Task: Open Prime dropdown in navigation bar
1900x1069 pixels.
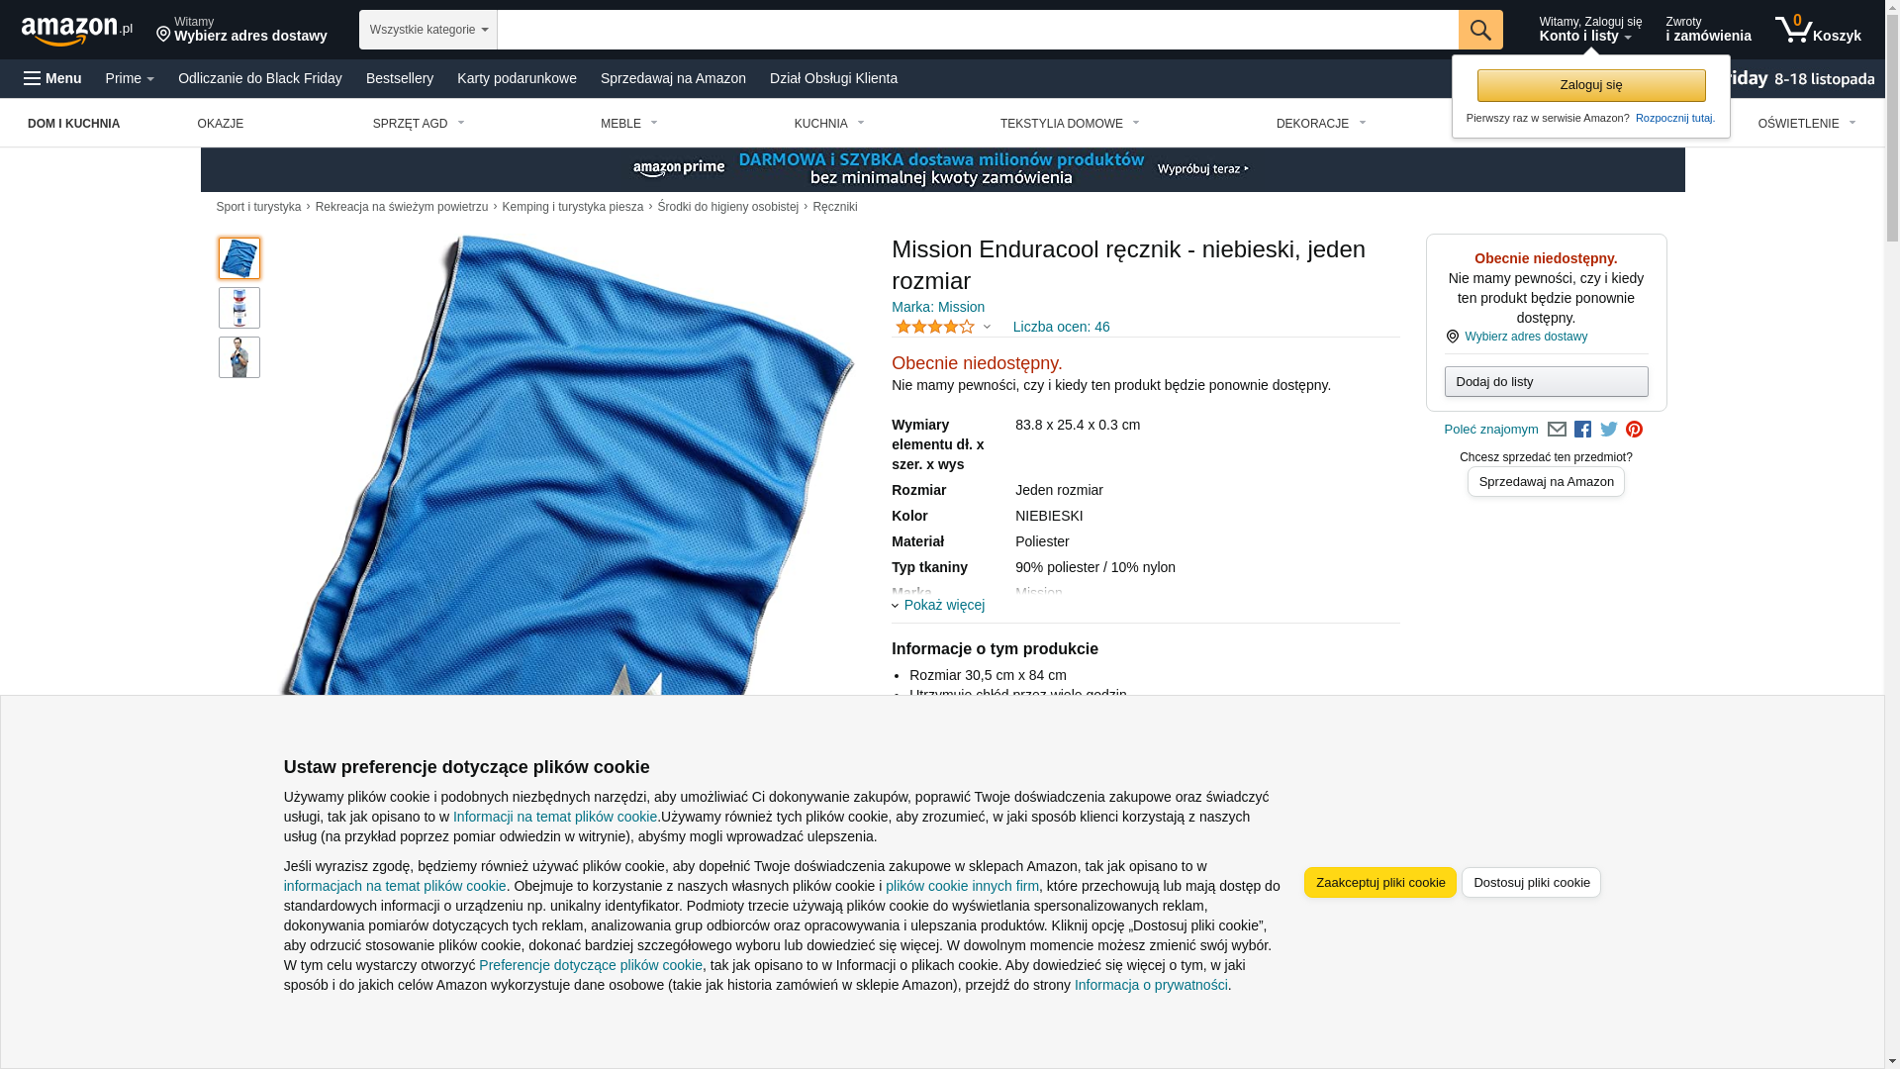Action: [130, 78]
